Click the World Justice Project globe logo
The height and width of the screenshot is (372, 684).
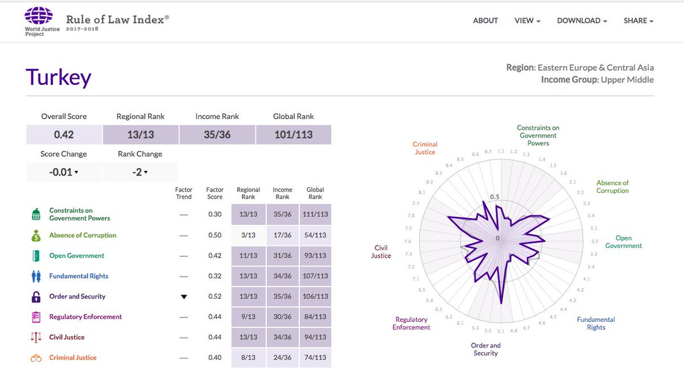39,15
